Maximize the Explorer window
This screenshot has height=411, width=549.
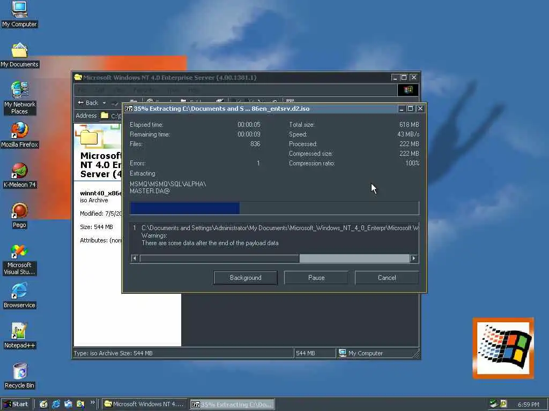click(x=404, y=78)
